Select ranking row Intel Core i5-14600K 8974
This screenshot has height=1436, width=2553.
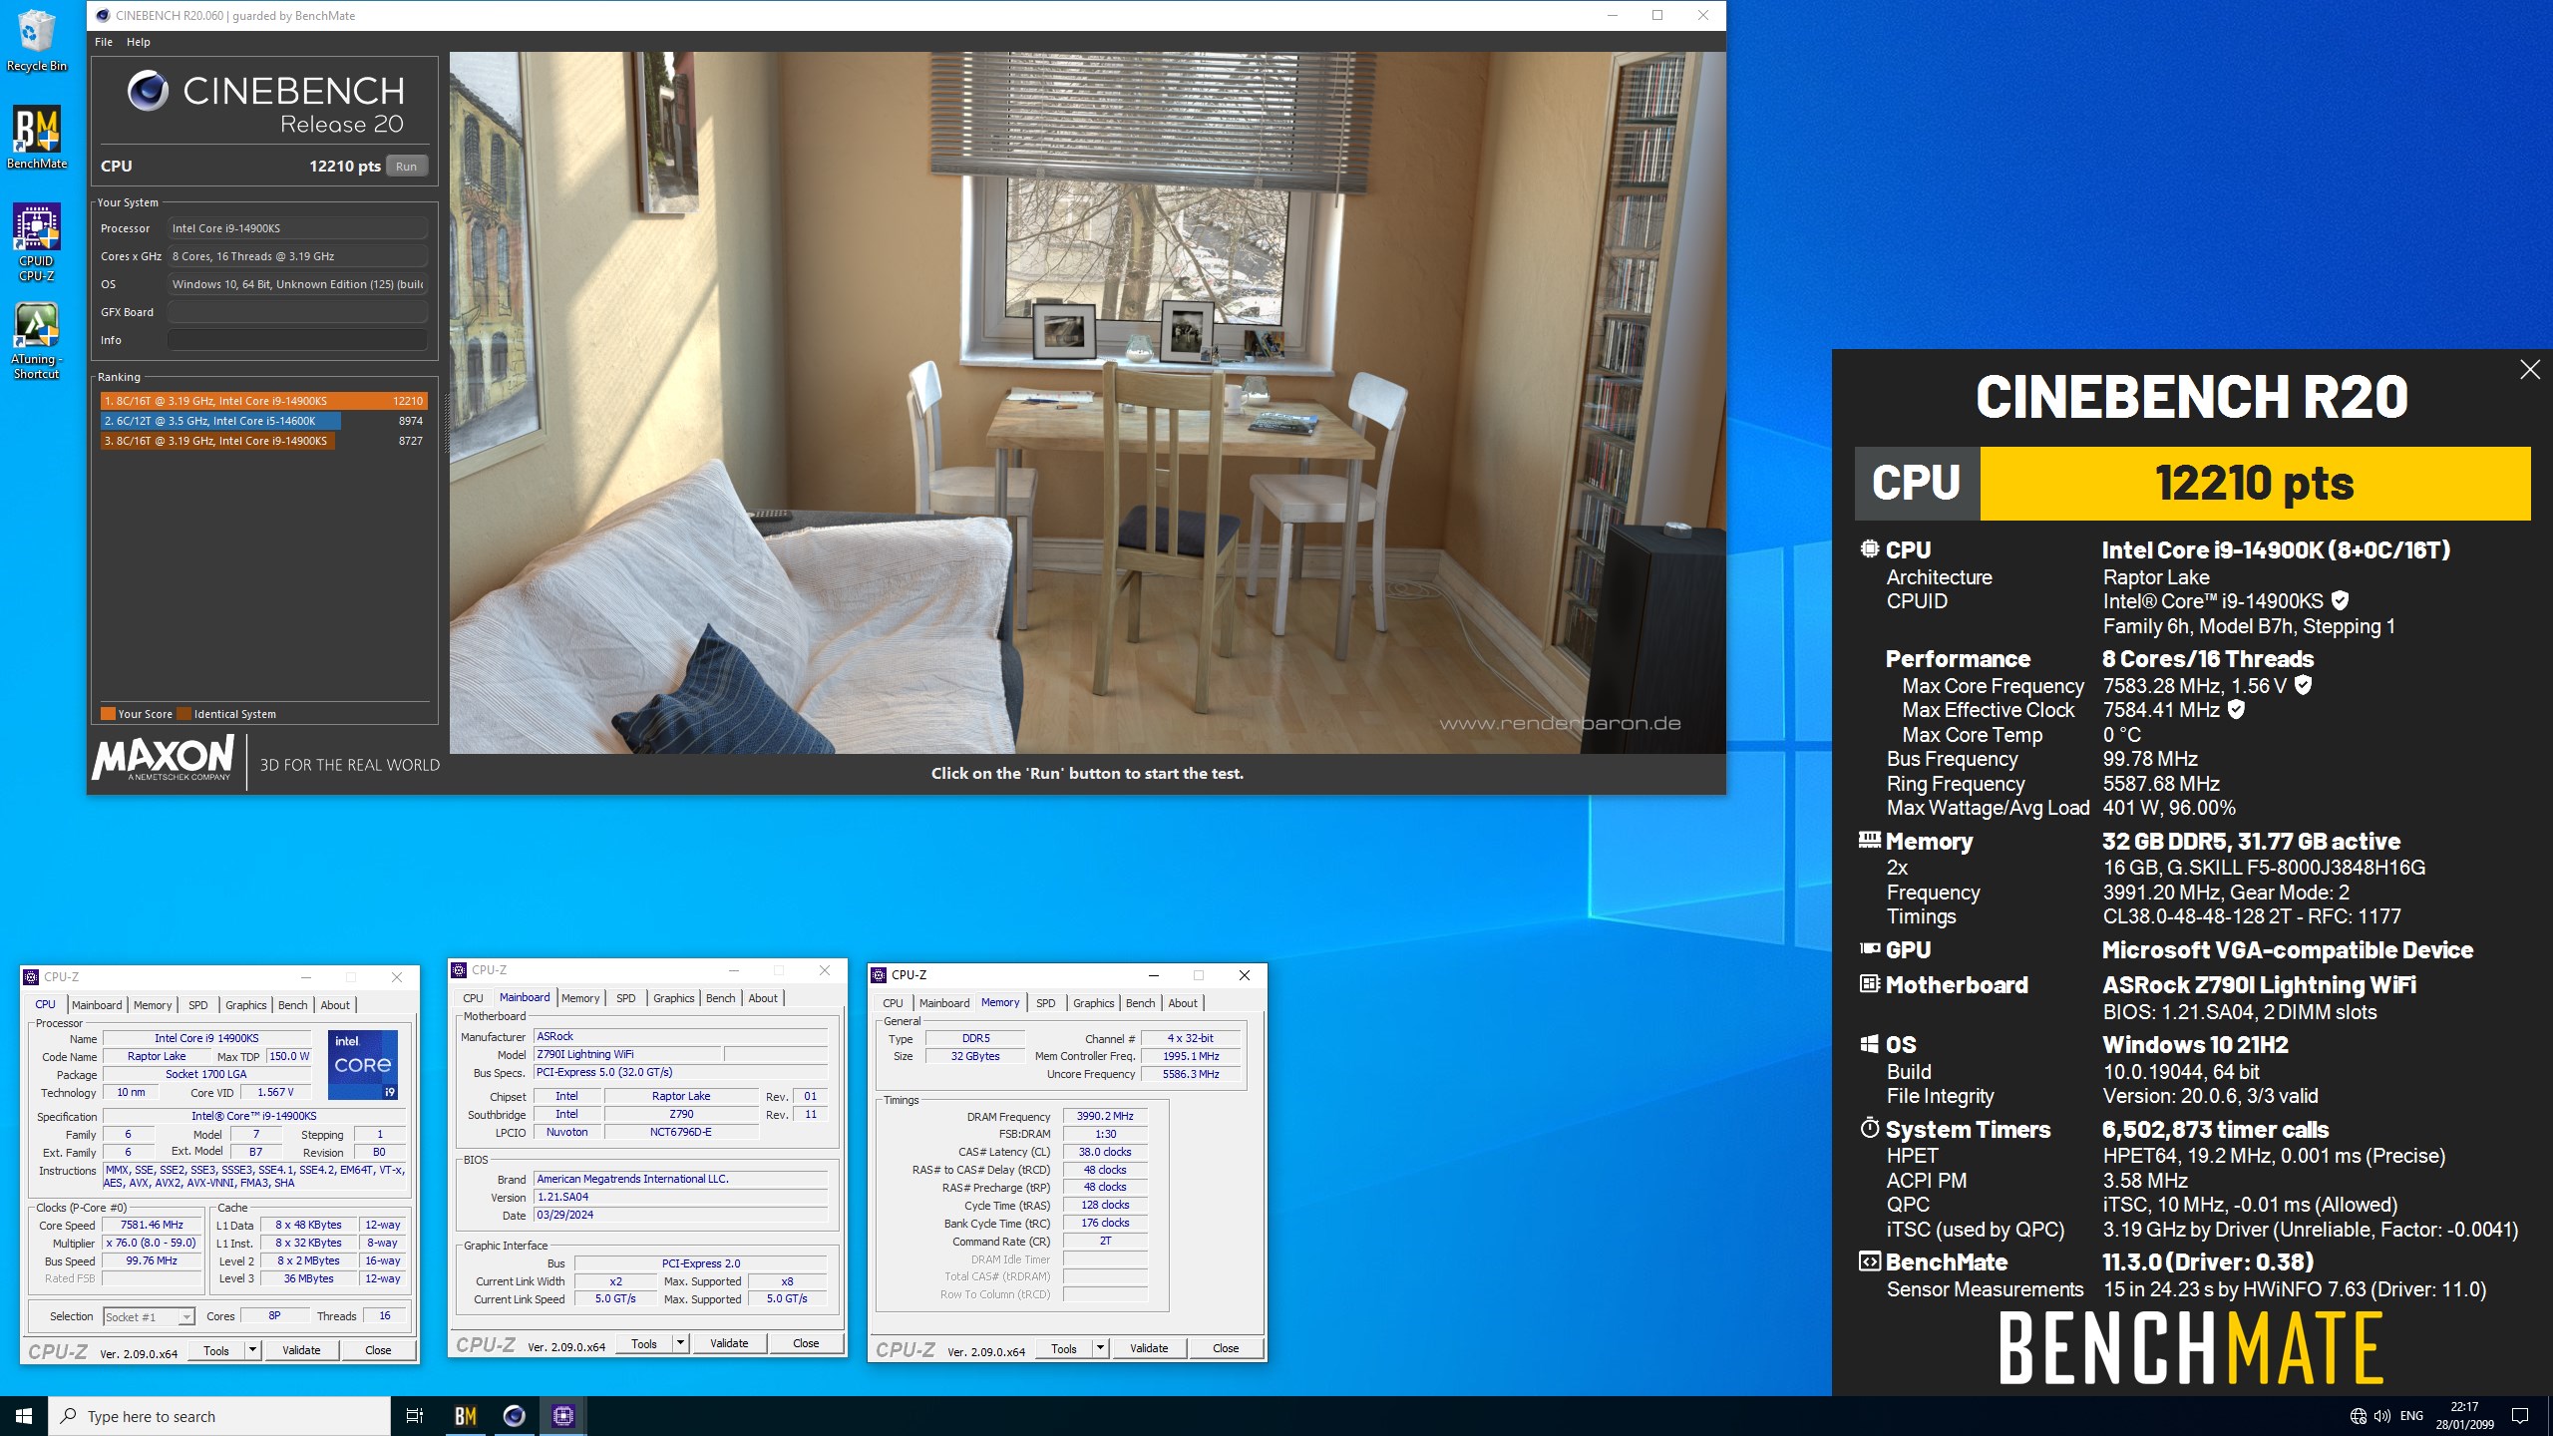(x=264, y=421)
